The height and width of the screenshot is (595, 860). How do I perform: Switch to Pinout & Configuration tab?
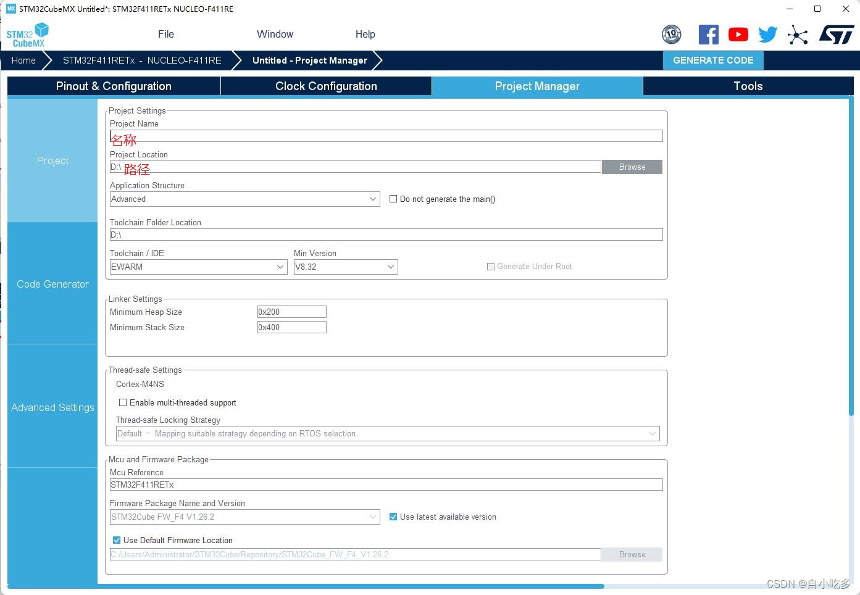[114, 86]
